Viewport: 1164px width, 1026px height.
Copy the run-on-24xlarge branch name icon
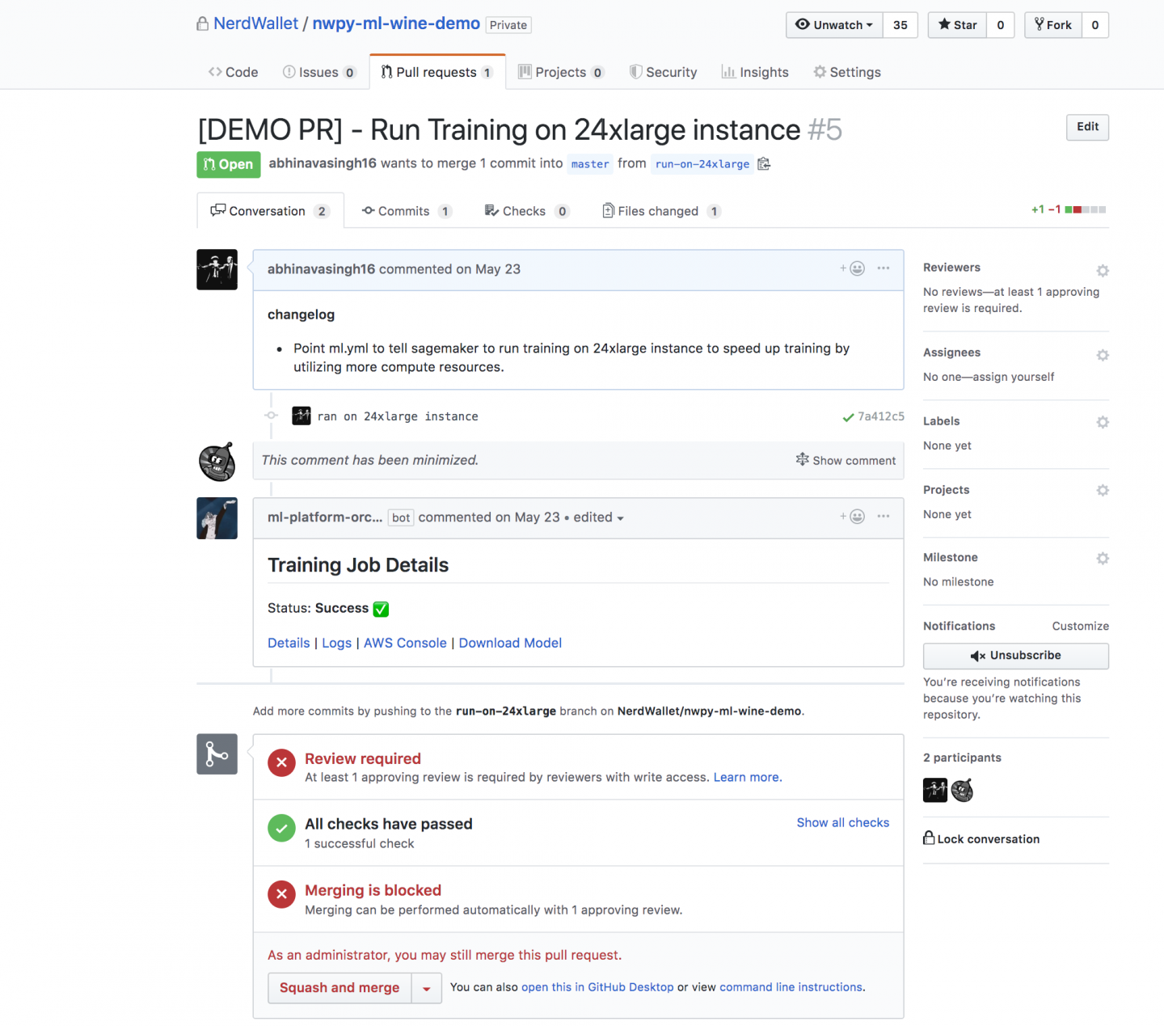click(764, 164)
